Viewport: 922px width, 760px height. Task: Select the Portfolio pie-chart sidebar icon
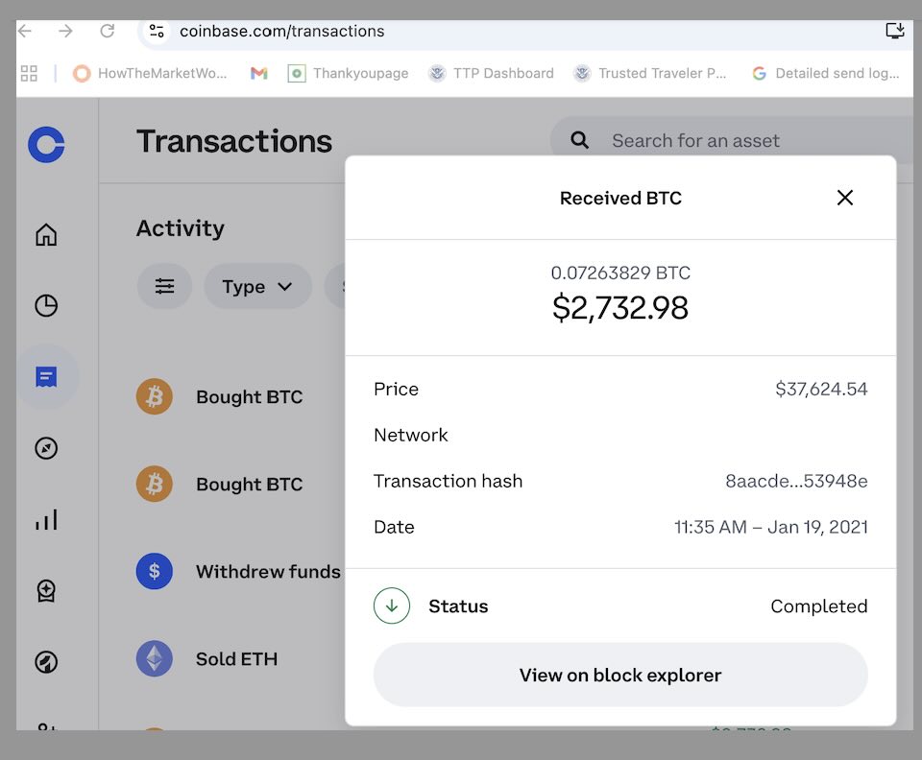tap(45, 305)
